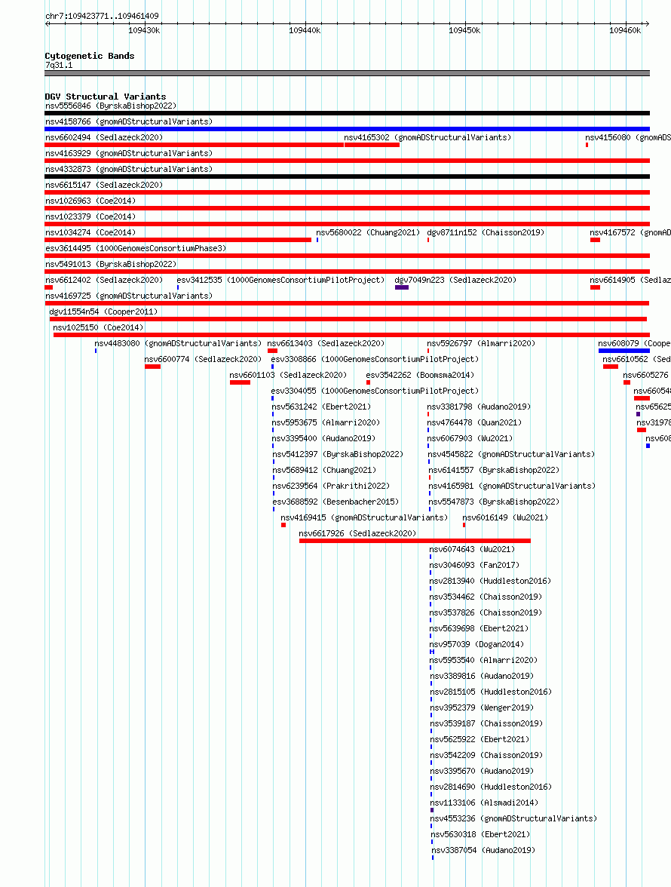Viewport: 671px width, 887px height.
Task: Click nsv6613403 (Sedlazeck2020) label
Action: coord(326,343)
